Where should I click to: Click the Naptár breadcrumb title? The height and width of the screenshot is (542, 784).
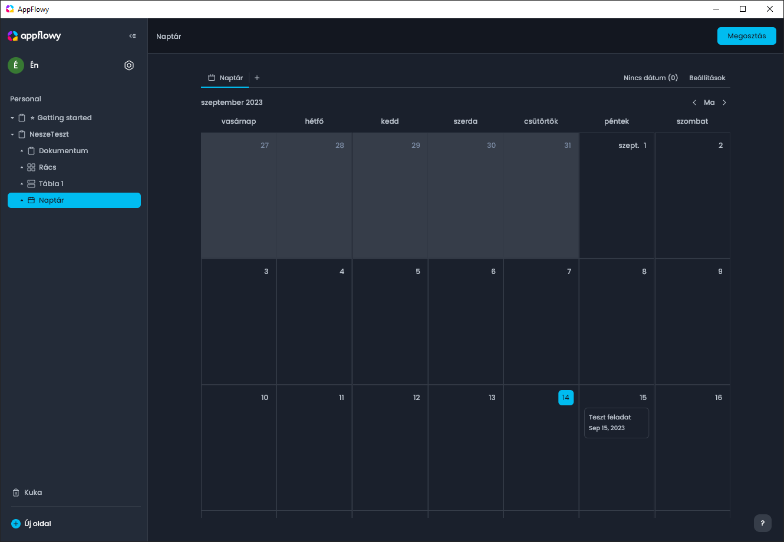tap(169, 37)
